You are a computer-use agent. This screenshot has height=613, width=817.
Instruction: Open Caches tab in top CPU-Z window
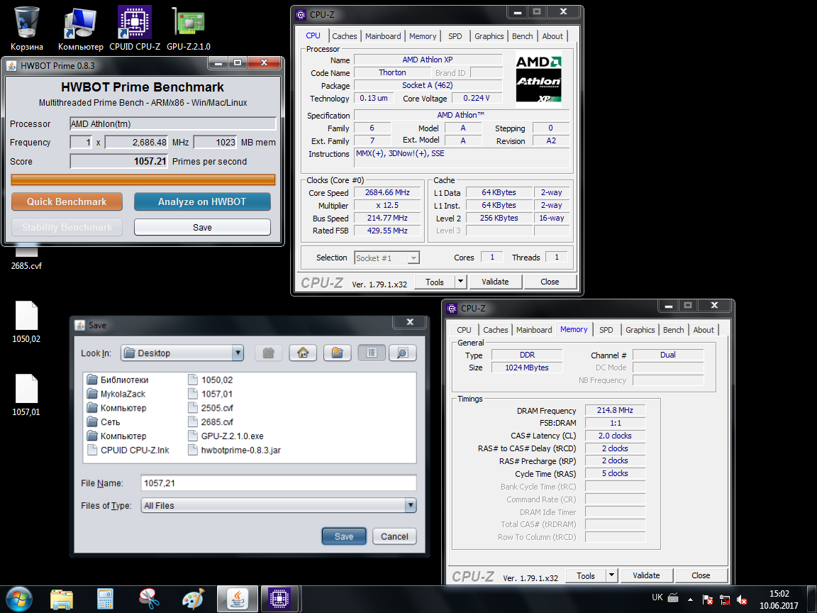point(345,36)
